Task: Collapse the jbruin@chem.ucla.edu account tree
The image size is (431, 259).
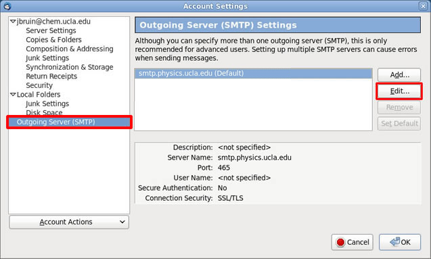Action: tap(13, 21)
